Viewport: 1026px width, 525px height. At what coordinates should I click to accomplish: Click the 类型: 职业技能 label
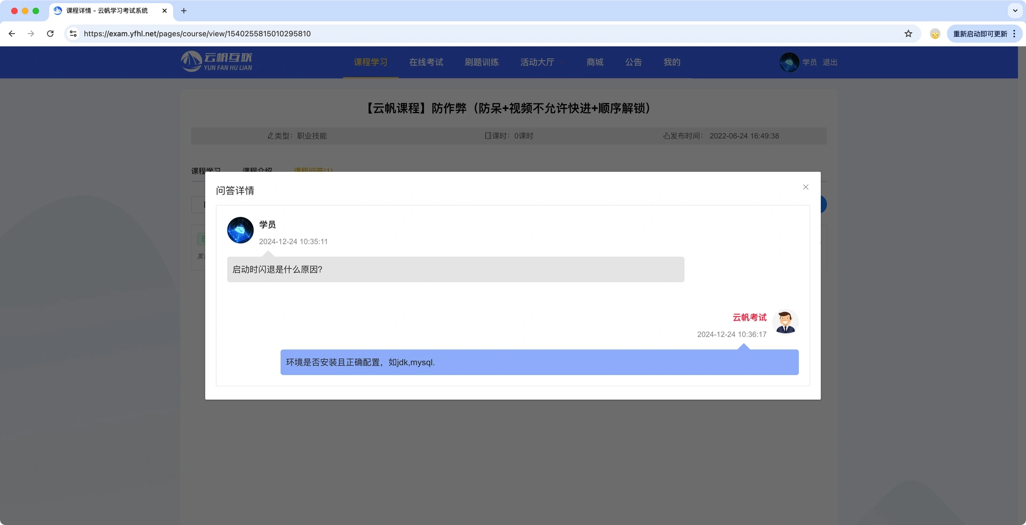(297, 136)
